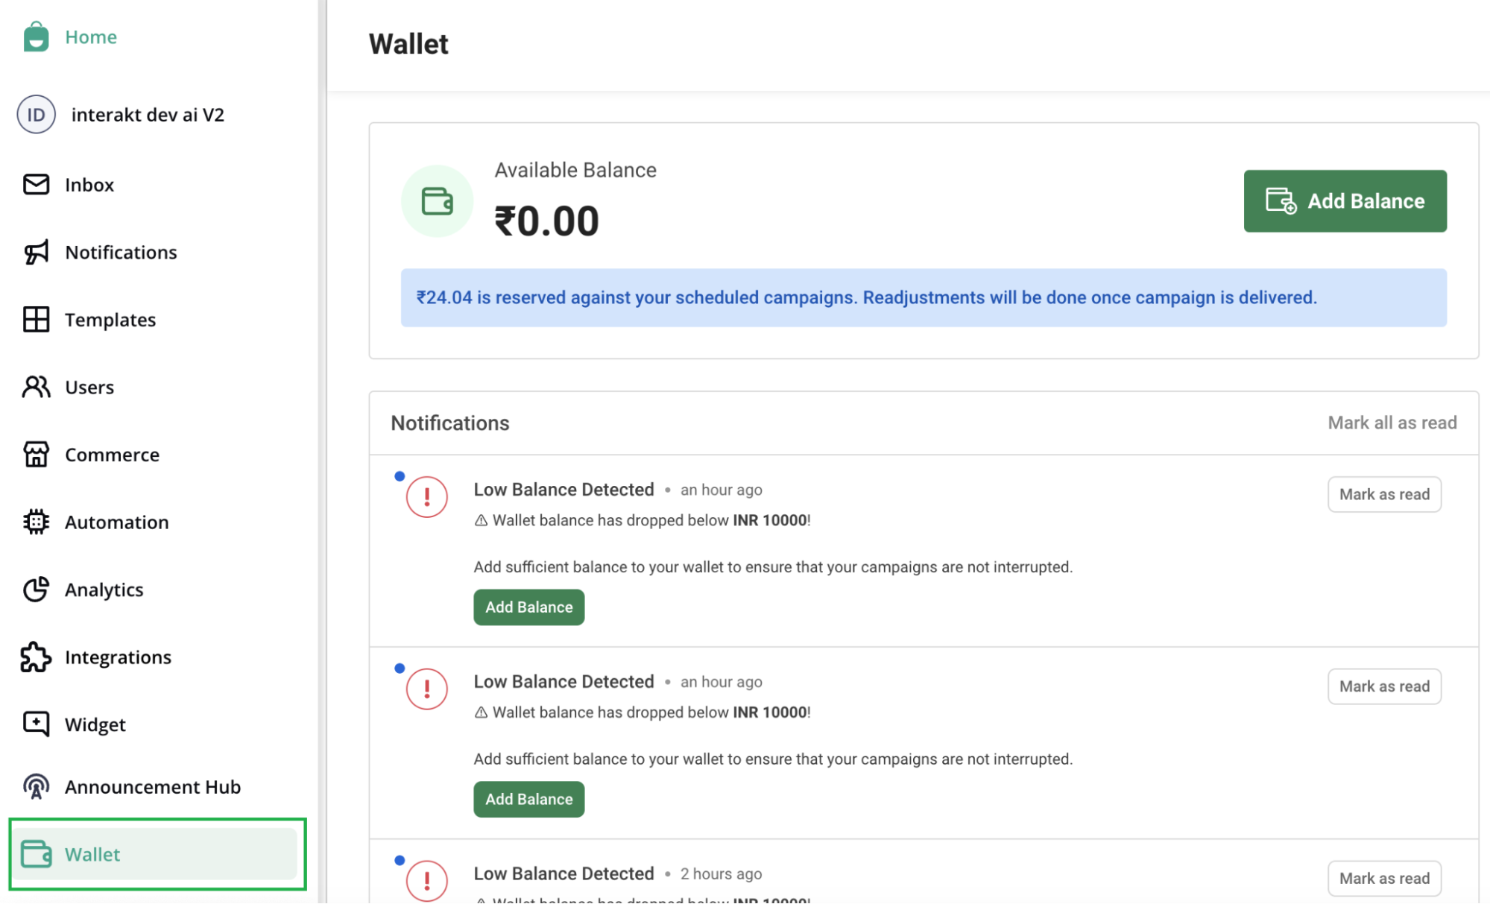Screen dimensions: 1490x904
Task: Select the Automation chip icon
Action: (36, 522)
